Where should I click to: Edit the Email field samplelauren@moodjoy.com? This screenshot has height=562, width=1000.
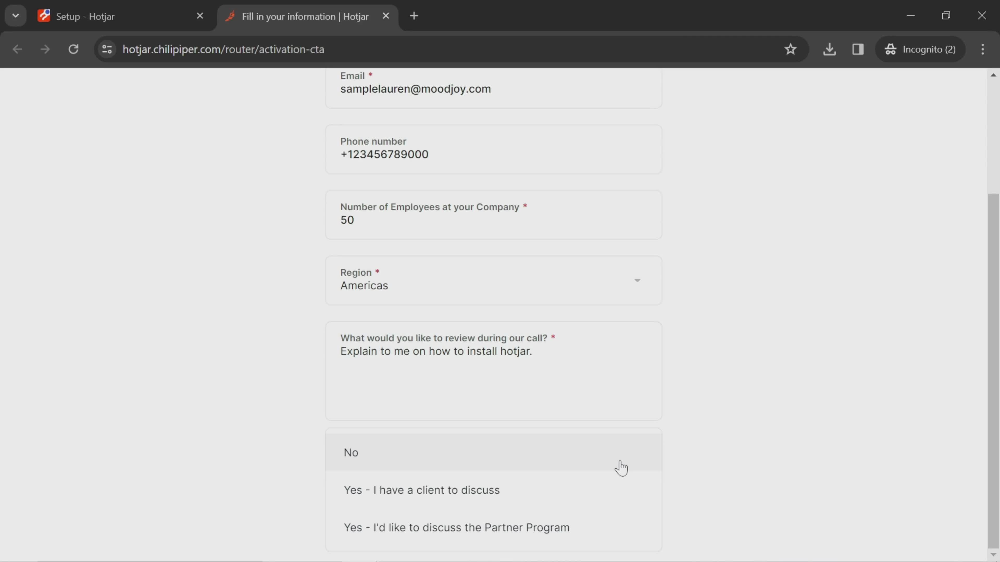(x=493, y=88)
